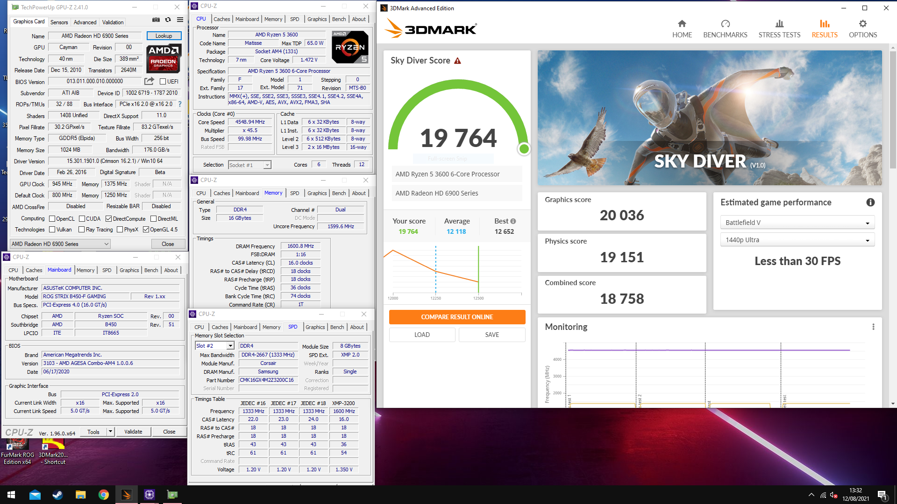This screenshot has height=504, width=897.
Task: Switch to the Sensors tab in GPU-Z
Action: 59,22
